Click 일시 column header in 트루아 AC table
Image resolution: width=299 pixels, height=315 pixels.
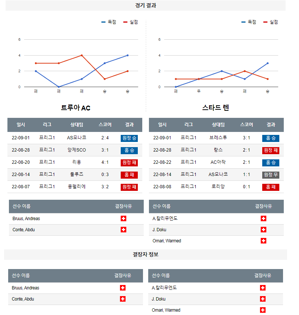pos(21,125)
